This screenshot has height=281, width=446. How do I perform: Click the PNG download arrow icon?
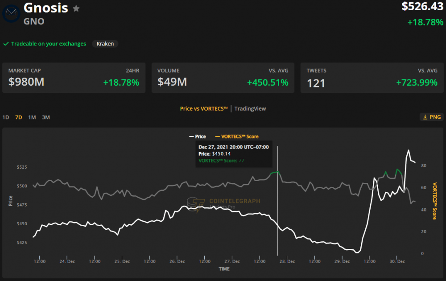tap(425, 117)
